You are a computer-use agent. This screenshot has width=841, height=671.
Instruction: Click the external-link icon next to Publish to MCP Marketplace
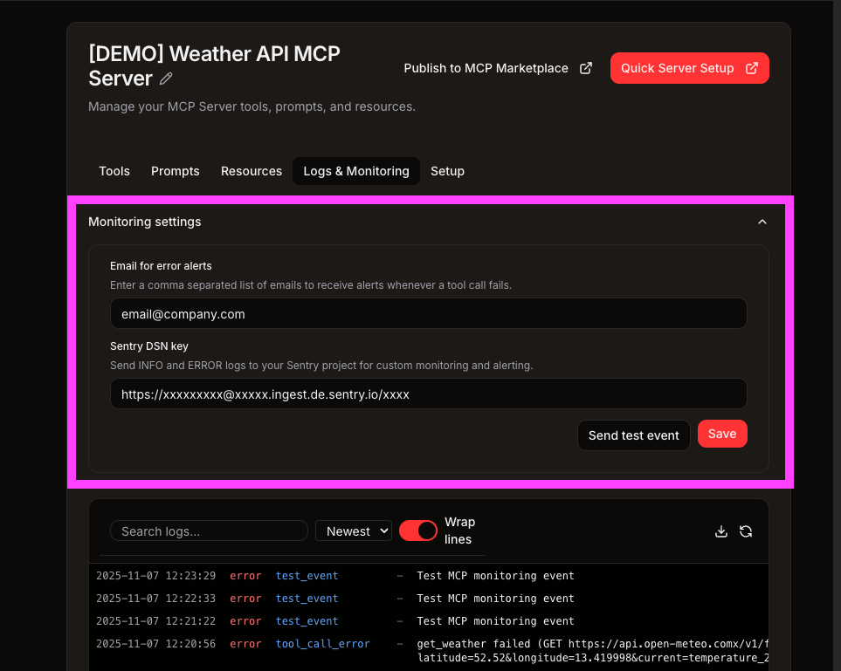pyautogui.click(x=586, y=68)
